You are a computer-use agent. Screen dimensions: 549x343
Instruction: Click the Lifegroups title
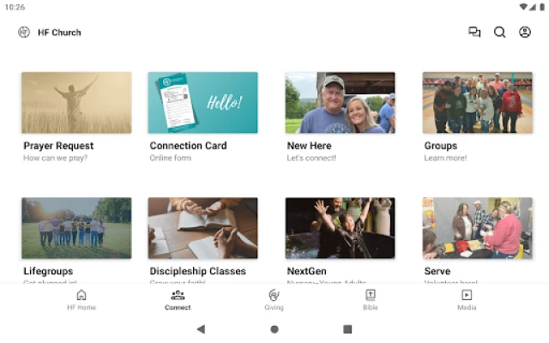48,271
